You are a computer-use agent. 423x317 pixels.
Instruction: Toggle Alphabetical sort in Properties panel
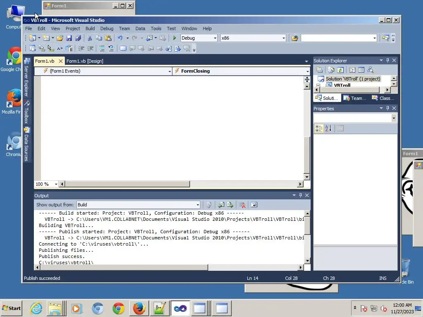click(x=328, y=128)
